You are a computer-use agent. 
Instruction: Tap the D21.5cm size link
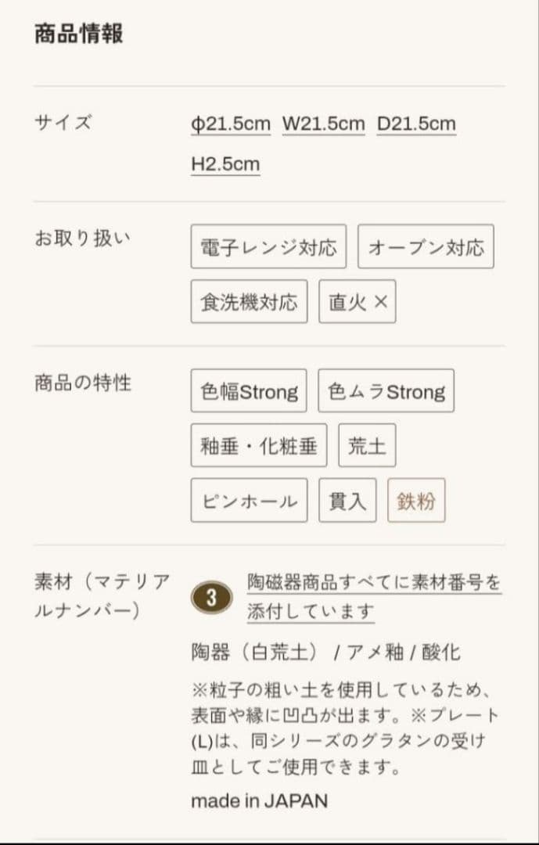point(416,124)
